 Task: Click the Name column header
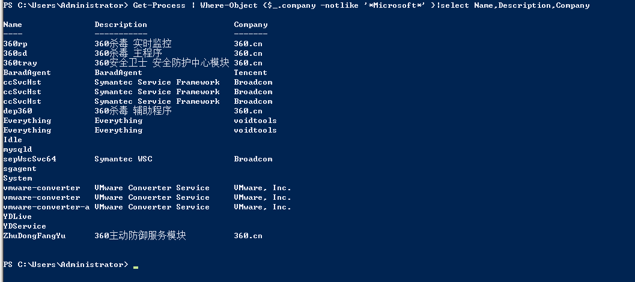pos(13,25)
